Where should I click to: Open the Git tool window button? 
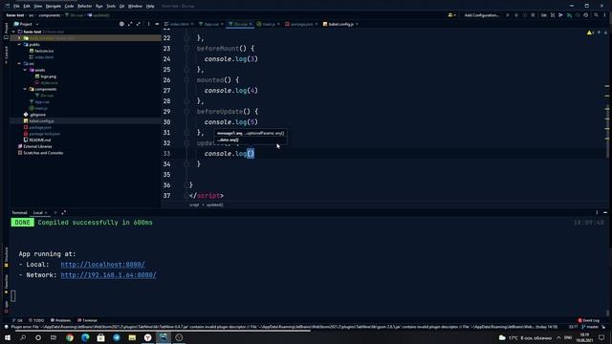(x=17, y=321)
